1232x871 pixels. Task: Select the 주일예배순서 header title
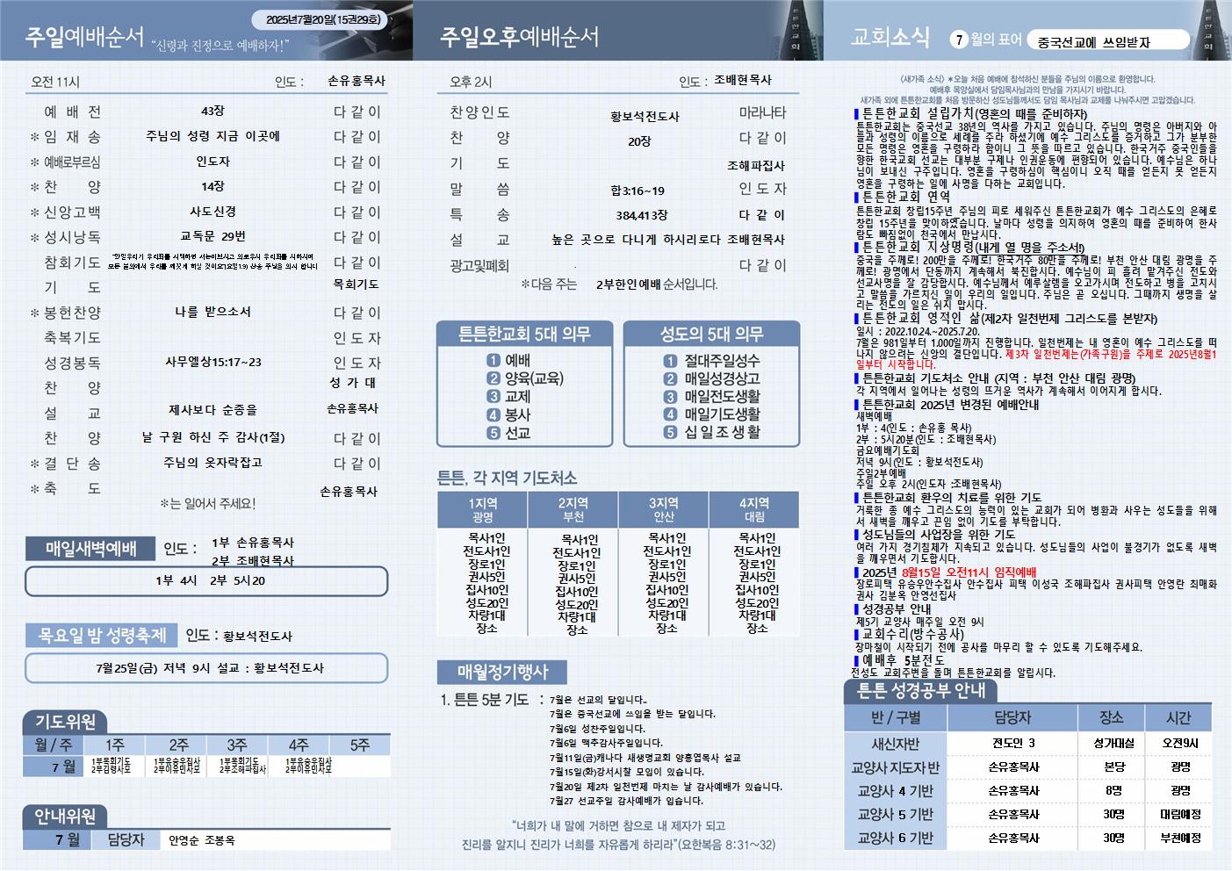[84, 37]
